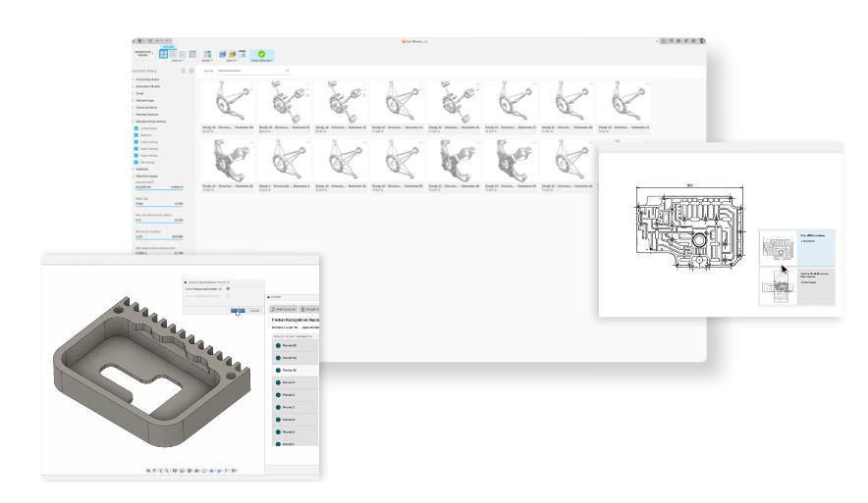Click the orbit icon in the bottom navigation bar
The width and height of the screenshot is (868, 503).
pos(150,471)
